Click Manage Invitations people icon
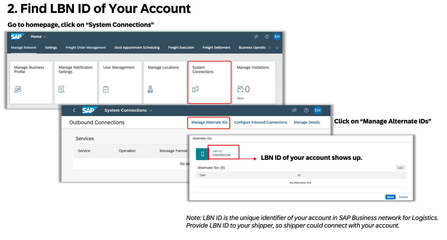Screen dimensions: 447x240 [x=240, y=89]
